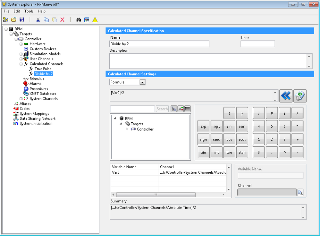This screenshot has height=236, width=320.
Task: Expand the Hardware tree node
Action: click(21, 44)
